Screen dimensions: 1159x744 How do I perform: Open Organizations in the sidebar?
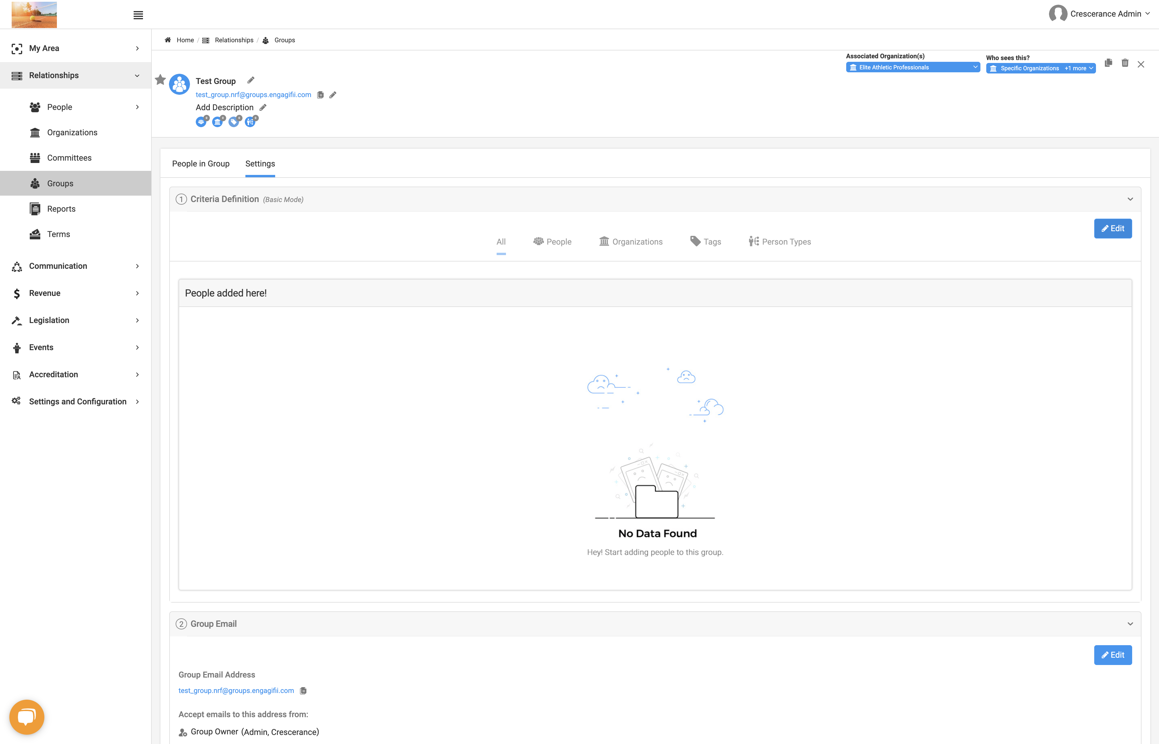(x=72, y=132)
